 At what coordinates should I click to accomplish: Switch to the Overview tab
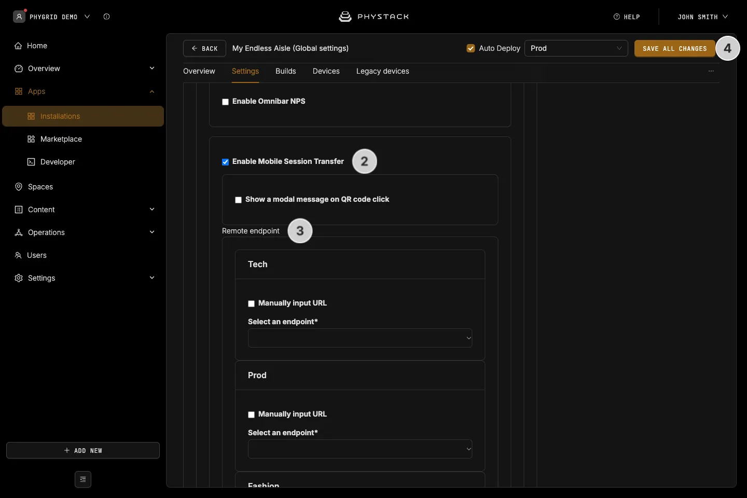[x=199, y=71]
